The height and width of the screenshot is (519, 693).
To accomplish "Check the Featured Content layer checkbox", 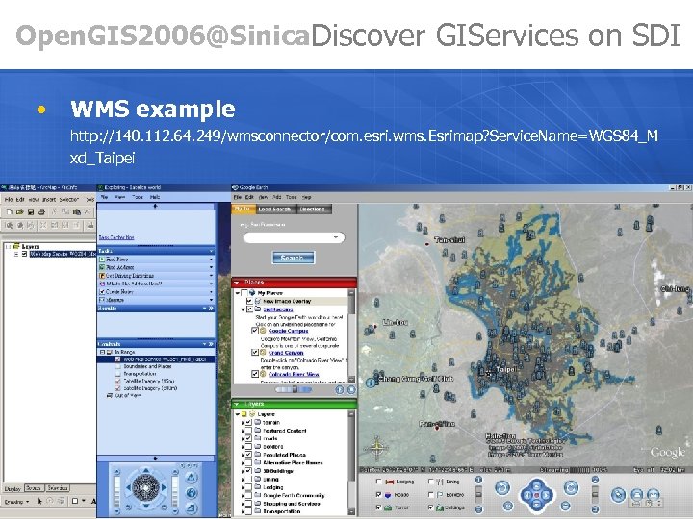I will point(249,431).
